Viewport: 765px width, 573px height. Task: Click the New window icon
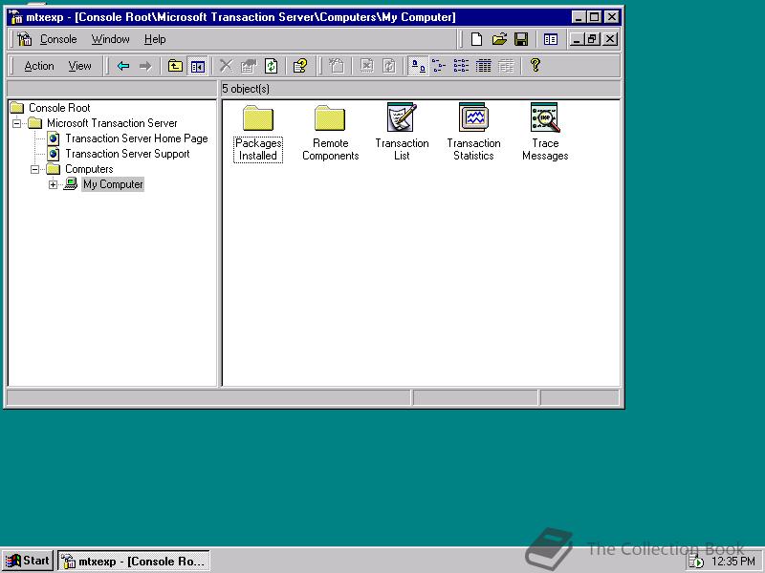[x=551, y=39]
